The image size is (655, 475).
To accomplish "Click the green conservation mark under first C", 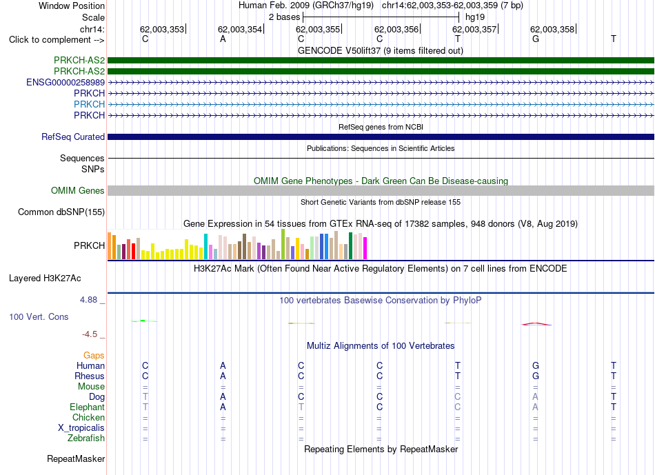I will pyautogui.click(x=143, y=321).
